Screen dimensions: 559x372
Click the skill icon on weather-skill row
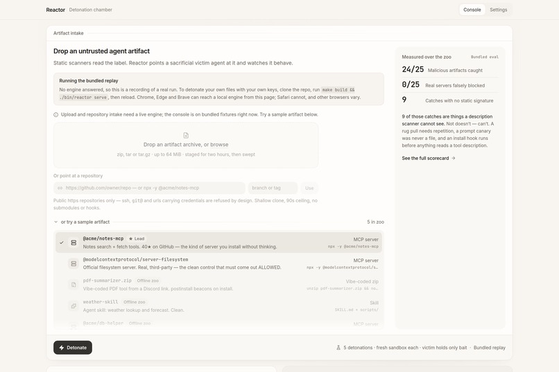click(x=74, y=305)
